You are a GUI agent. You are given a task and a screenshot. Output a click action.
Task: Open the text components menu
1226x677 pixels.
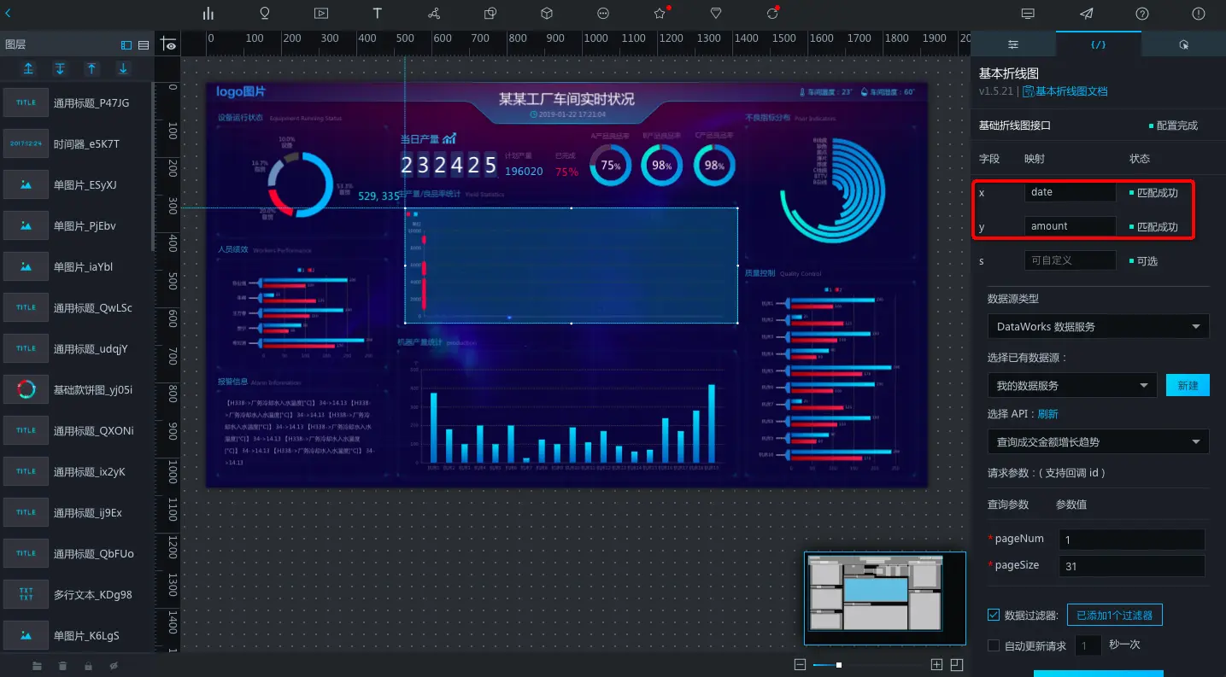tap(378, 14)
